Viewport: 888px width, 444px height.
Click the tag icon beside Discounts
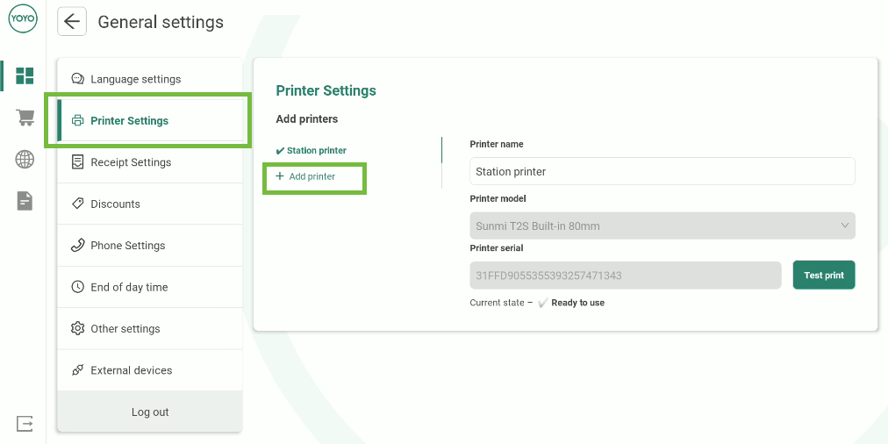click(77, 204)
